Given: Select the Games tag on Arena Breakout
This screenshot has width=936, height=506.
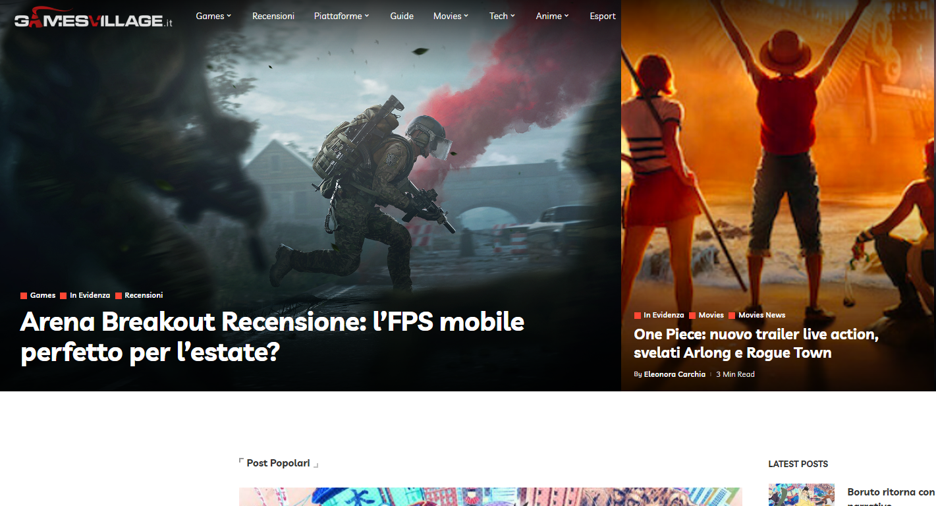Looking at the screenshot, I should coord(38,295).
